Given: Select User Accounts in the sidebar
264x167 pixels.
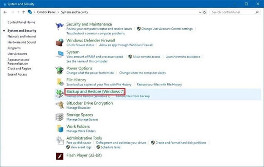Looking at the screenshot, I should coord(17,54).
